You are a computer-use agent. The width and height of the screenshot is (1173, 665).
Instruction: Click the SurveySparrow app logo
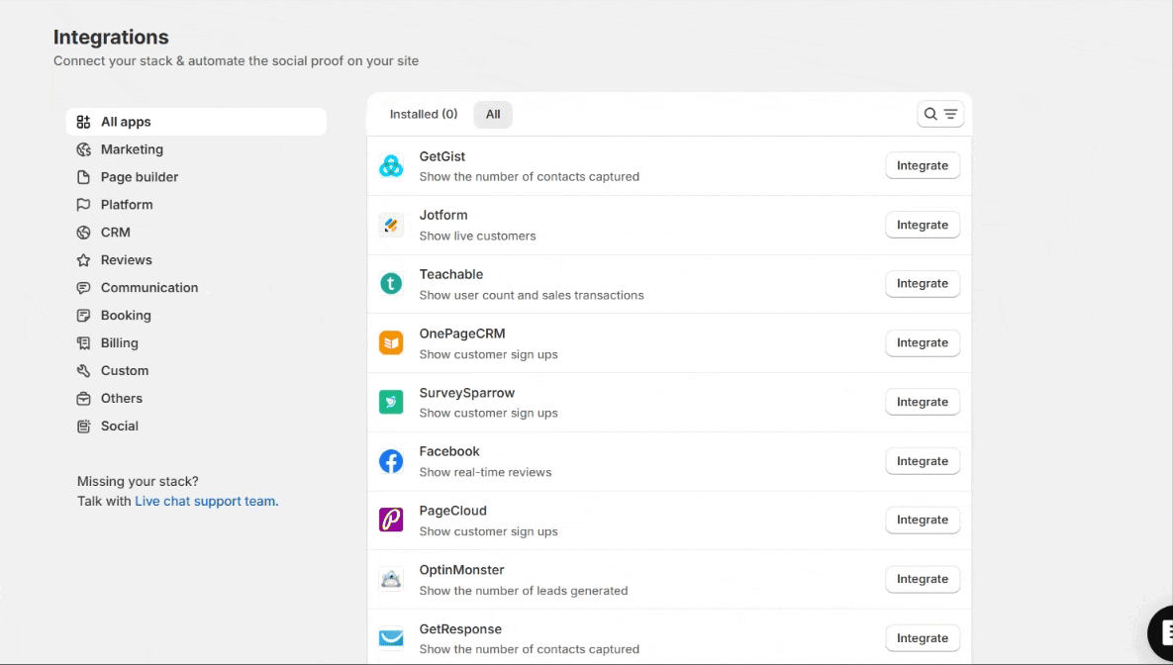coord(391,403)
